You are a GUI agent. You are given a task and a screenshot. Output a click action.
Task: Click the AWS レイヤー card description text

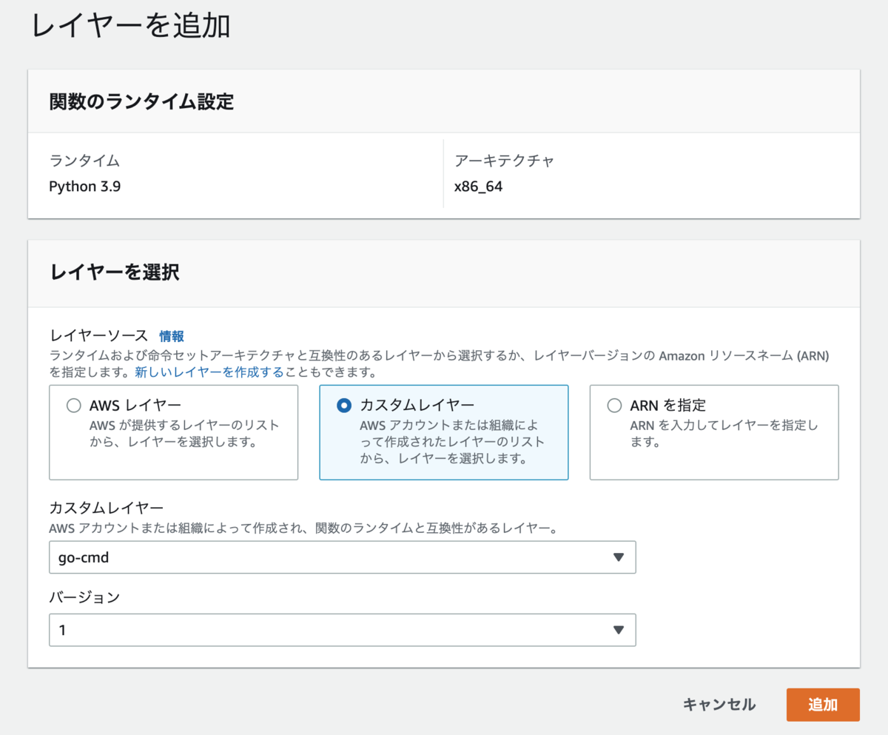click(x=184, y=434)
